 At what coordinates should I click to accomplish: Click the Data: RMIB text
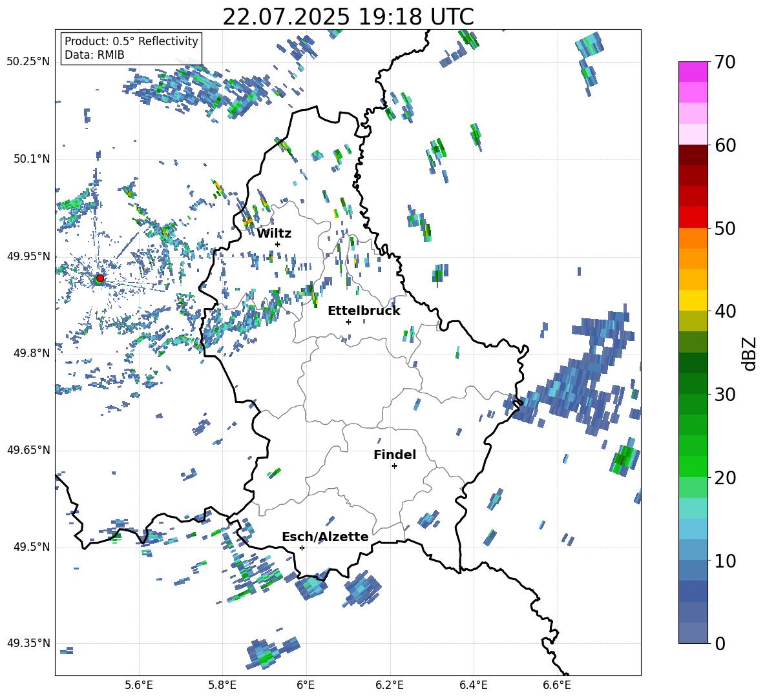pos(94,55)
